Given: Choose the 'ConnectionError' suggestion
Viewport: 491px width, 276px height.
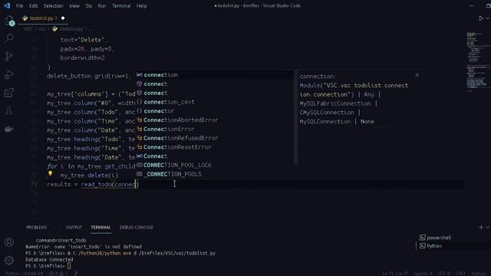Looking at the screenshot, I should point(214,129).
